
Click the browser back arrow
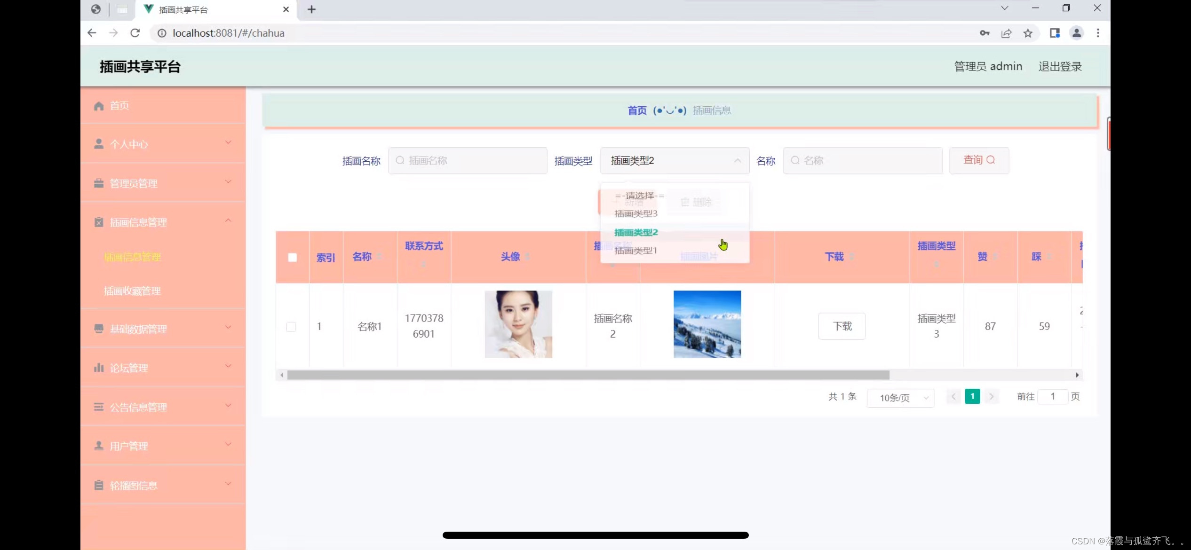coord(92,33)
